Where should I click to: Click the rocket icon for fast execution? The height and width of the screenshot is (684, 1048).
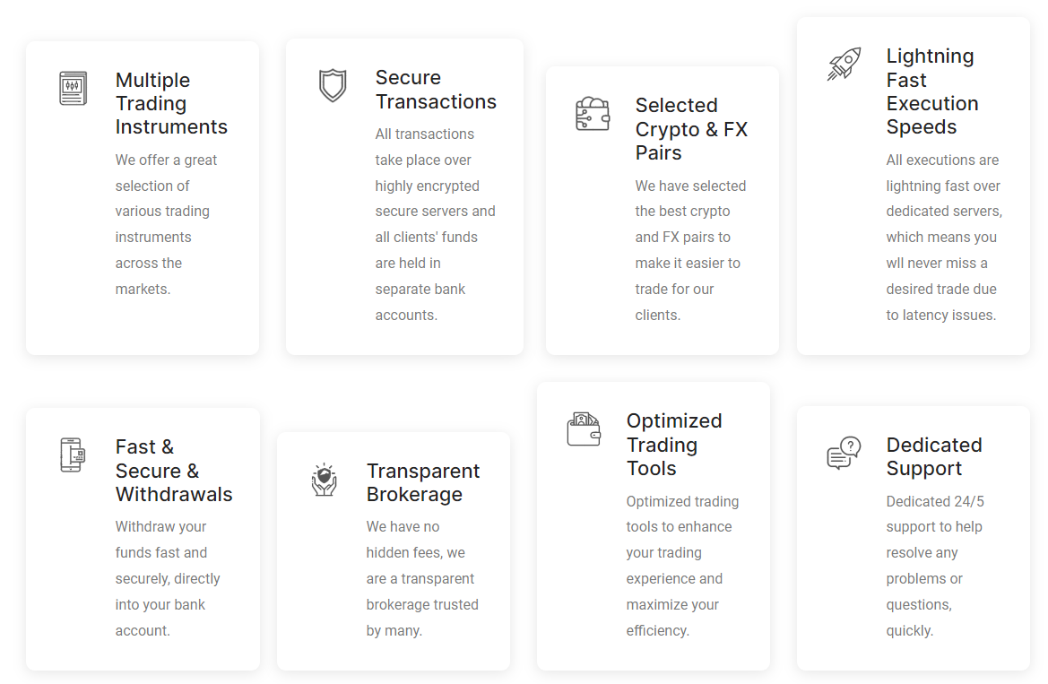click(x=844, y=65)
